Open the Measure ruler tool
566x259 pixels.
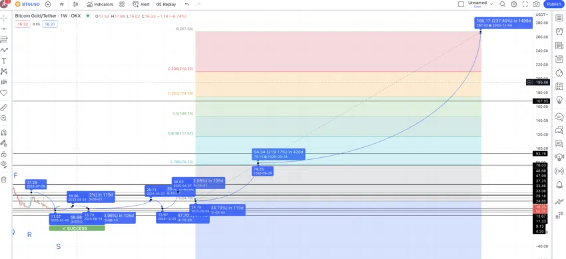pyautogui.click(x=4, y=107)
